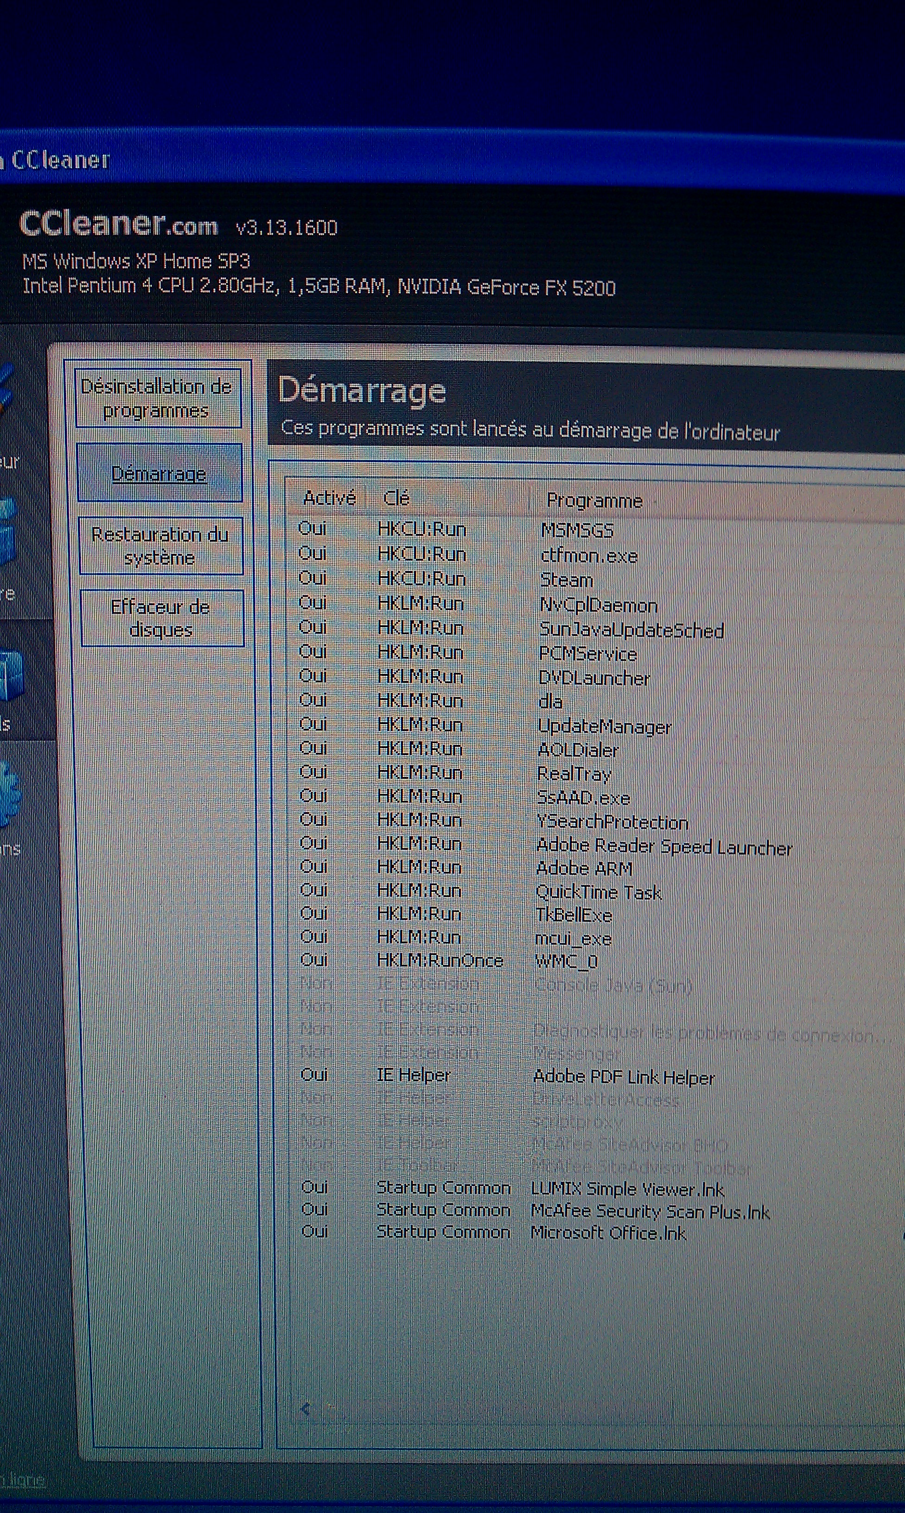The height and width of the screenshot is (1513, 905).
Task: Sort the list by the Activé column
Action: pyautogui.click(x=330, y=498)
